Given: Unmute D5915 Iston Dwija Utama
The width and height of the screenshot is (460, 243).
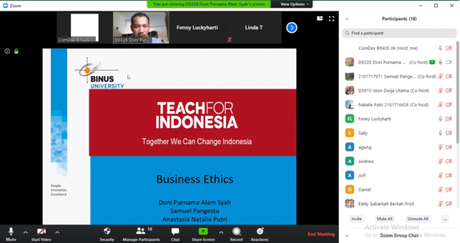Looking at the screenshot, I should [440, 91].
